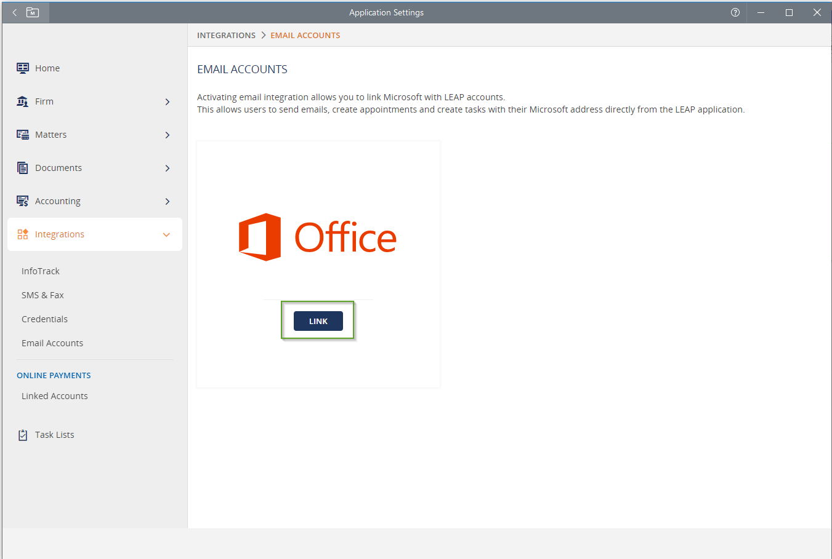The height and width of the screenshot is (559, 832).
Task: Click the Matters icon in sidebar
Action: 23,135
